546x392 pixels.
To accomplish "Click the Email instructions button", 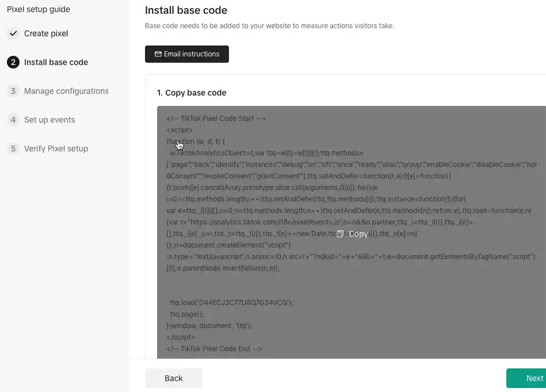I will click(186, 54).
